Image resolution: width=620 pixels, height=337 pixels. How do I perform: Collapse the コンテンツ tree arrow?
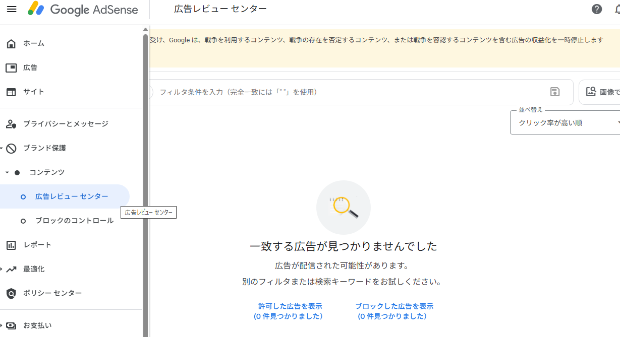click(x=7, y=172)
